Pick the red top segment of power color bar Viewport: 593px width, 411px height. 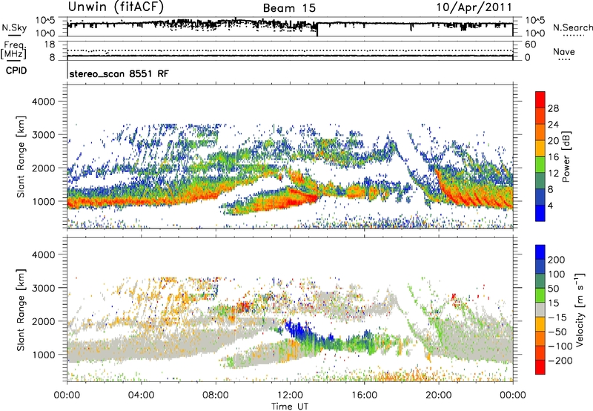[x=540, y=99]
